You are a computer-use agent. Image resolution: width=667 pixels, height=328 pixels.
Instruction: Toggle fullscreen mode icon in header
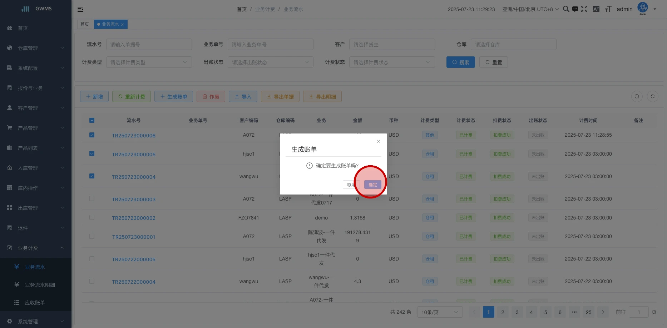[584, 9]
